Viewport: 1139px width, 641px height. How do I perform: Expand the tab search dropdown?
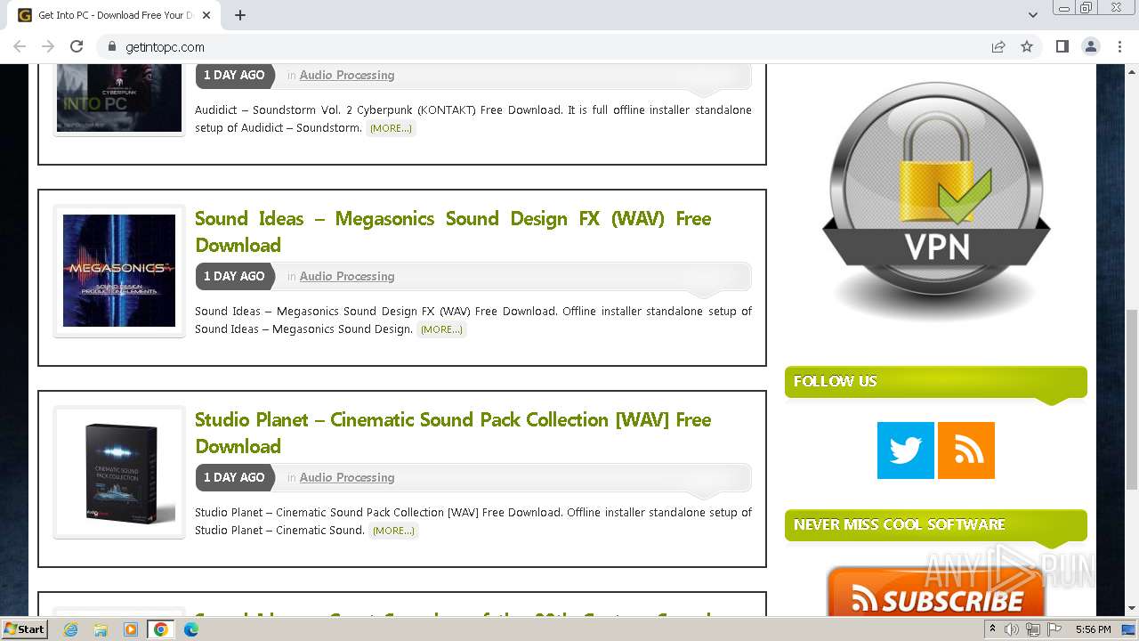1032,15
